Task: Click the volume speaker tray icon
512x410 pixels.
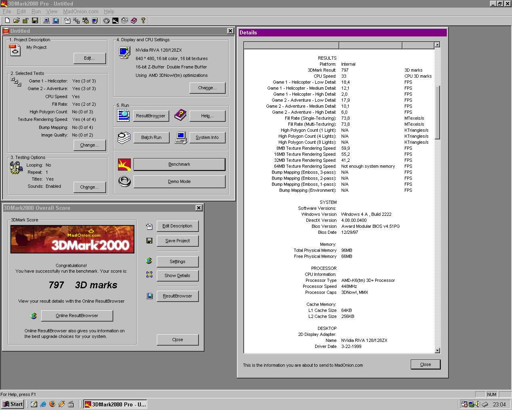Action: [477, 404]
